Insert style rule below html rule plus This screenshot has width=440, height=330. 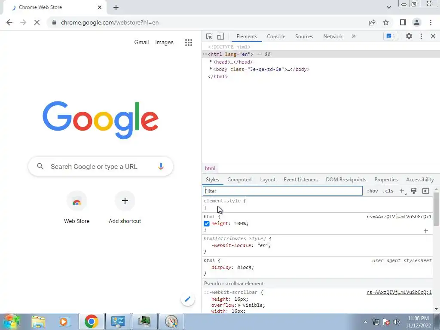click(x=426, y=231)
